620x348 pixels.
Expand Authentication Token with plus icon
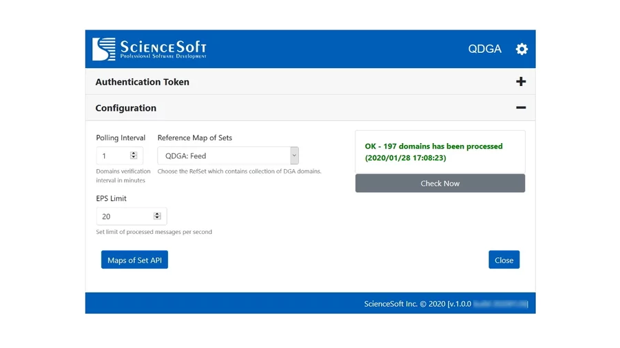(x=521, y=82)
